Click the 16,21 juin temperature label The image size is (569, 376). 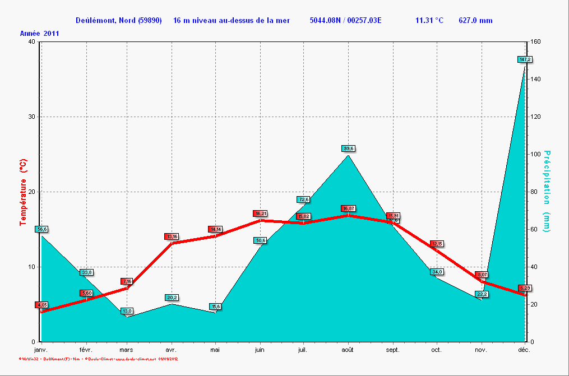point(260,213)
